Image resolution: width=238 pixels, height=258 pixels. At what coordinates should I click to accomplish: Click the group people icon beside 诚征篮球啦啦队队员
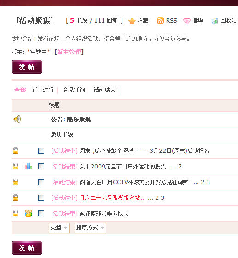(29, 213)
